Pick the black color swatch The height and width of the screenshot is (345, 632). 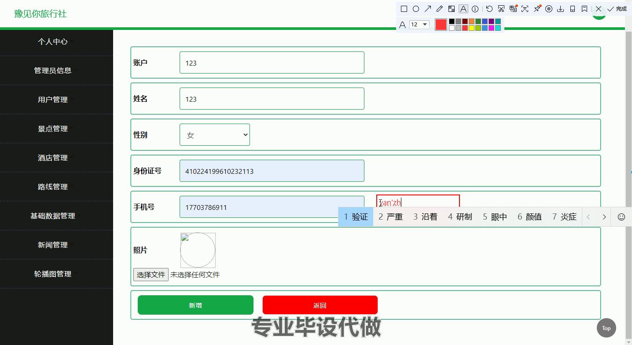pyautogui.click(x=452, y=21)
